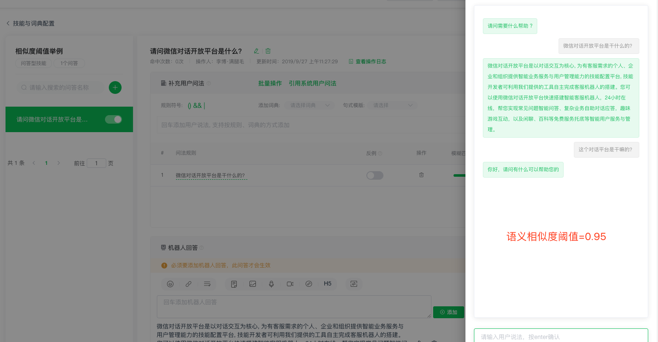The width and height of the screenshot is (658, 342).
Task: Toggle the 请问微信对话开放平台是… Q&A switch
Action: [x=113, y=119]
